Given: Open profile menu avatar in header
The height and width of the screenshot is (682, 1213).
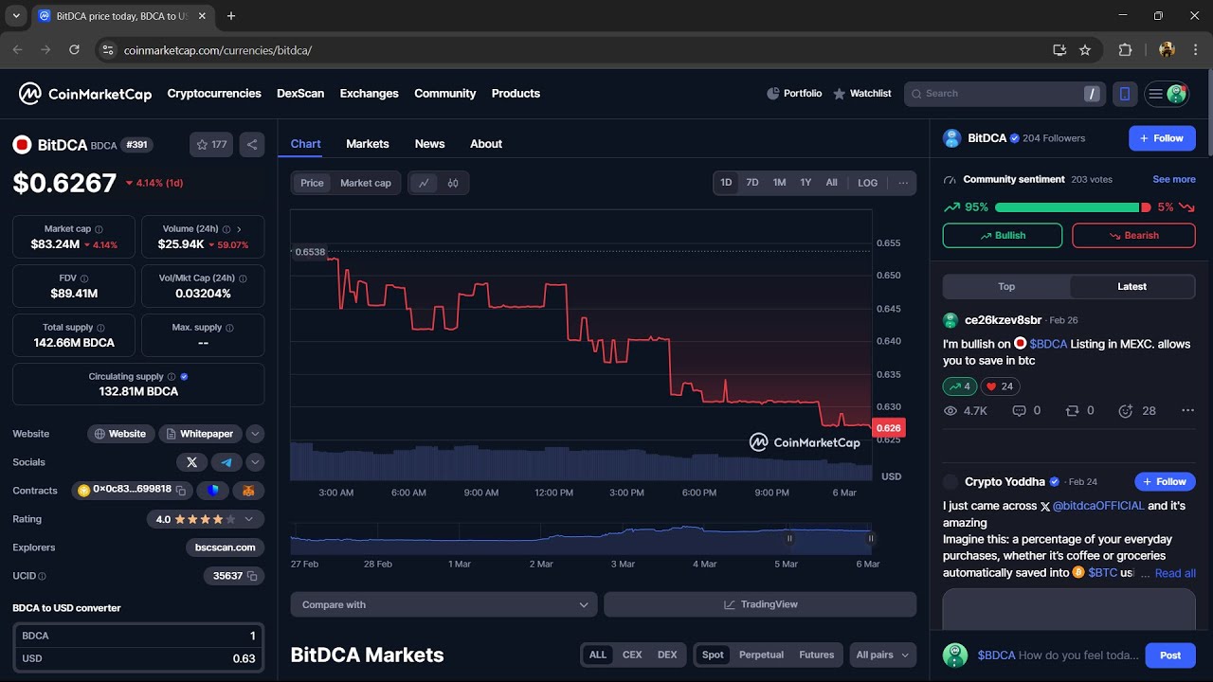Looking at the screenshot, I should (x=1176, y=94).
